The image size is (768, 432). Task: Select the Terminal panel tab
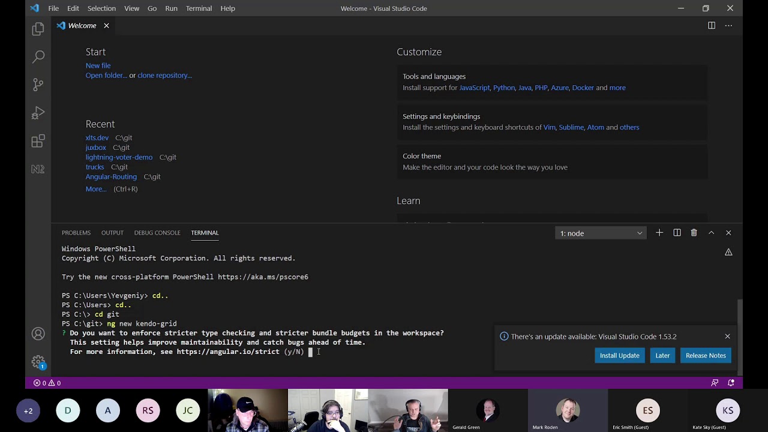[205, 233]
